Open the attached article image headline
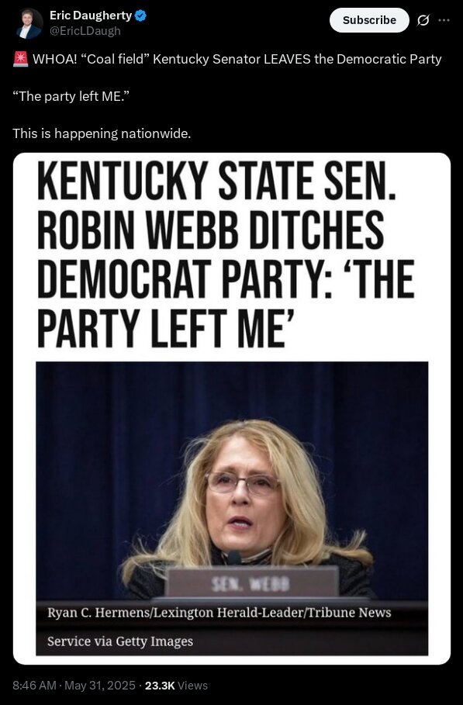Viewport: 463px width, 705px height. click(x=225, y=254)
